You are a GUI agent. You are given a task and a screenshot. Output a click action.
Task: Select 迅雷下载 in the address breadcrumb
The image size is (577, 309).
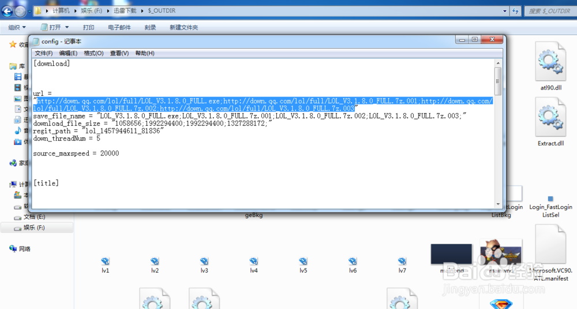[x=125, y=10]
